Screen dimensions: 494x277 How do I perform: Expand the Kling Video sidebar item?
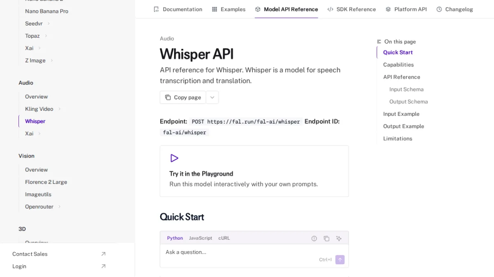(59, 109)
